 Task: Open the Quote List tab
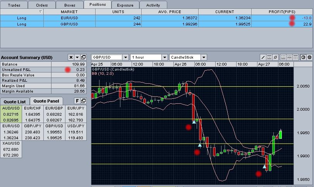coord(15,102)
